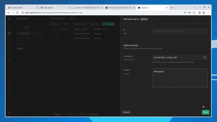Click the Supabase logo in sidebar
Viewport: 217px width, 122px height.
coord(9,19)
